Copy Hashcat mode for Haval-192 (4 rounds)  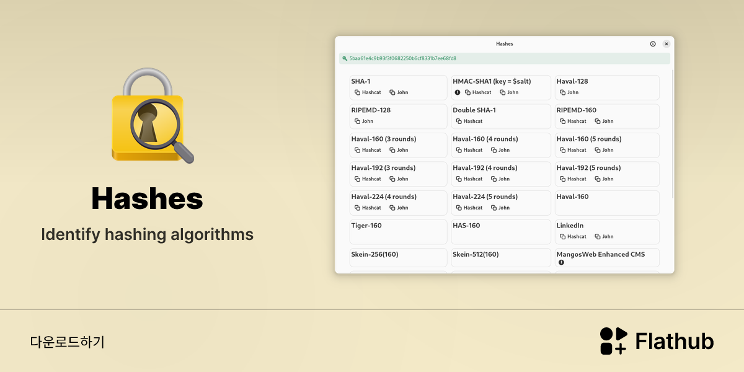(469, 179)
